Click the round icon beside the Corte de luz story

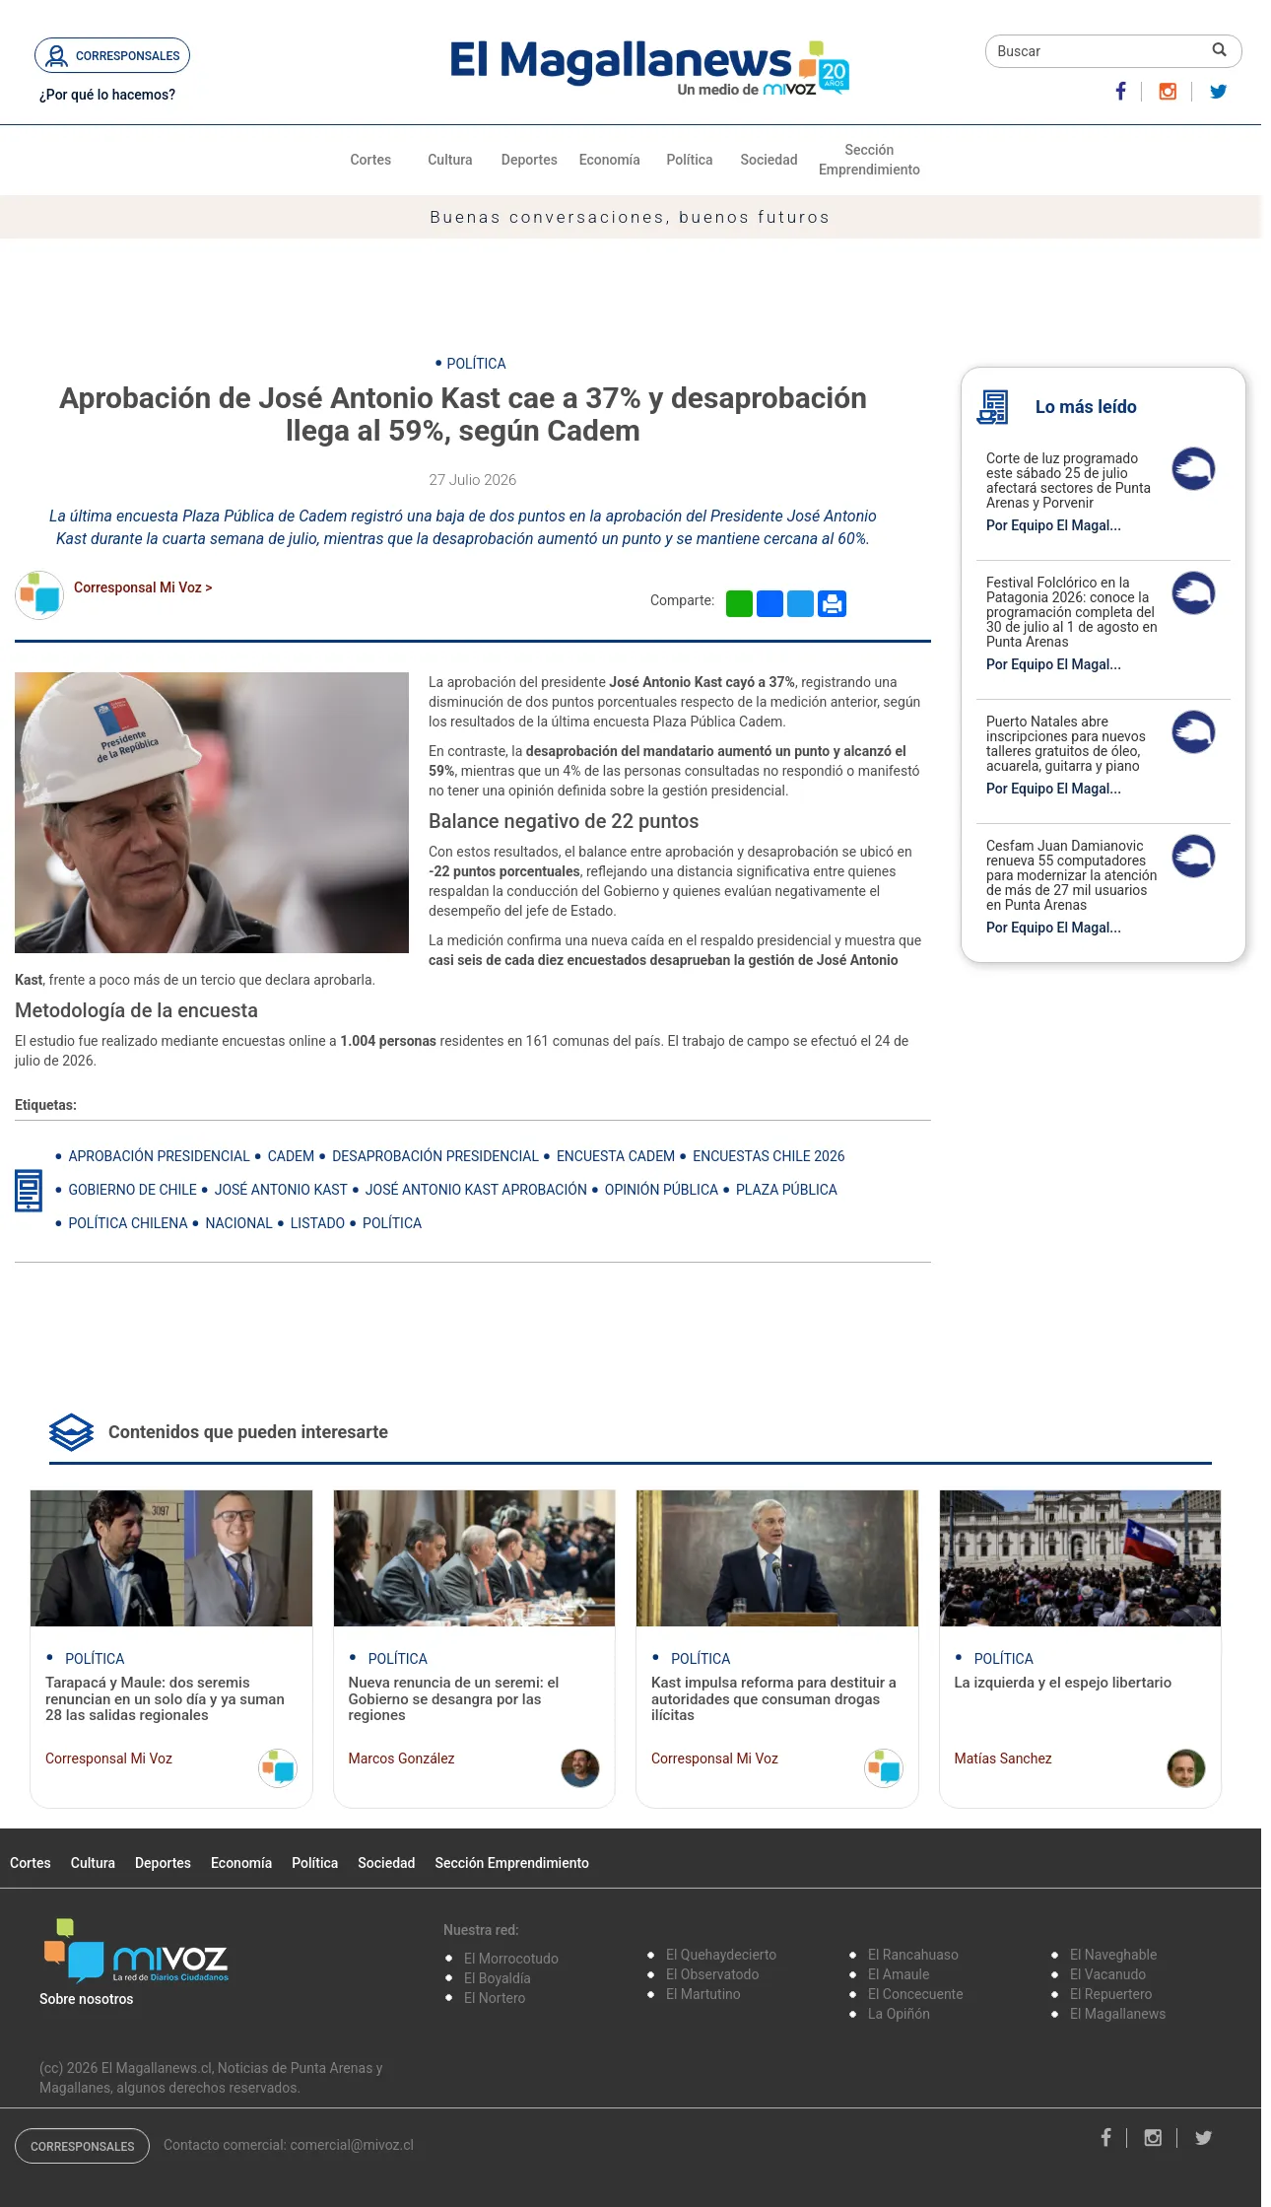point(1193,469)
